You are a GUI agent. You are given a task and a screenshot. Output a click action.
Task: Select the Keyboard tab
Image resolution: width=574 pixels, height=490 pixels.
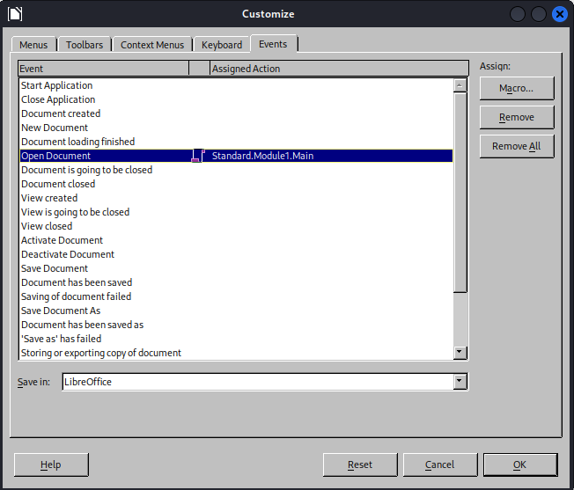tap(221, 45)
